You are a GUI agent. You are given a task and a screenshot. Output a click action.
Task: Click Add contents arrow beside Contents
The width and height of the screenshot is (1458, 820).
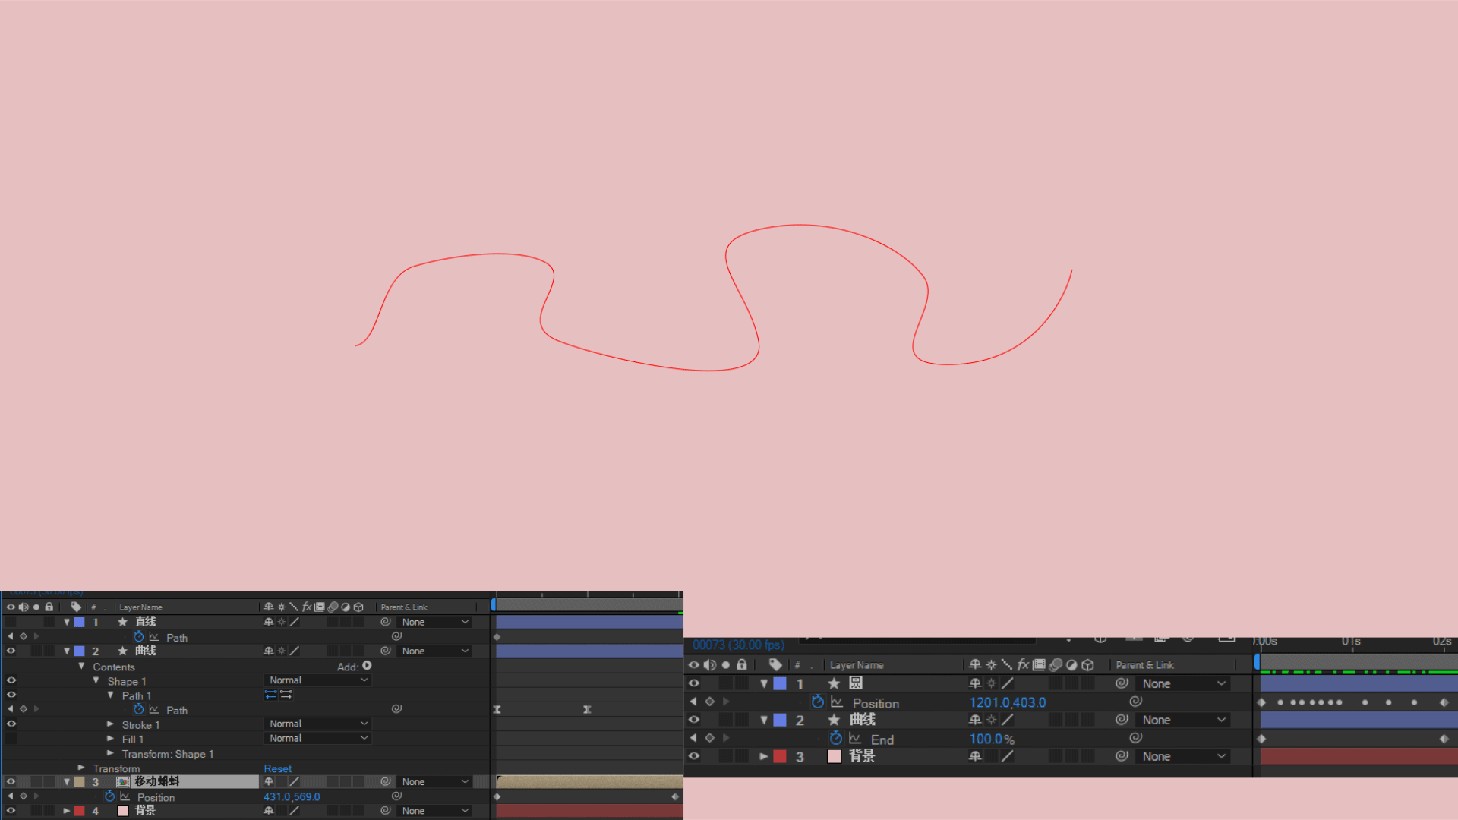pyautogui.click(x=368, y=666)
